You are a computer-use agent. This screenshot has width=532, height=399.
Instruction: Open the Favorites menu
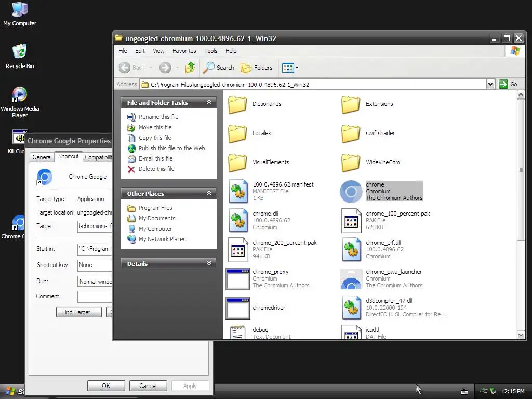click(184, 51)
